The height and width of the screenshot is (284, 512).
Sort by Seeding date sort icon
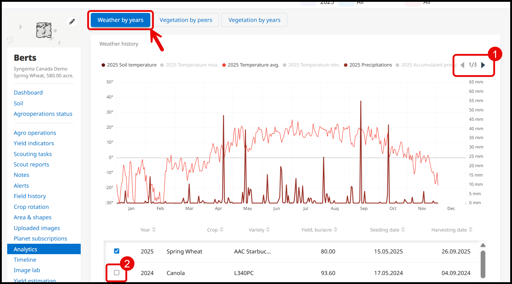click(x=403, y=230)
